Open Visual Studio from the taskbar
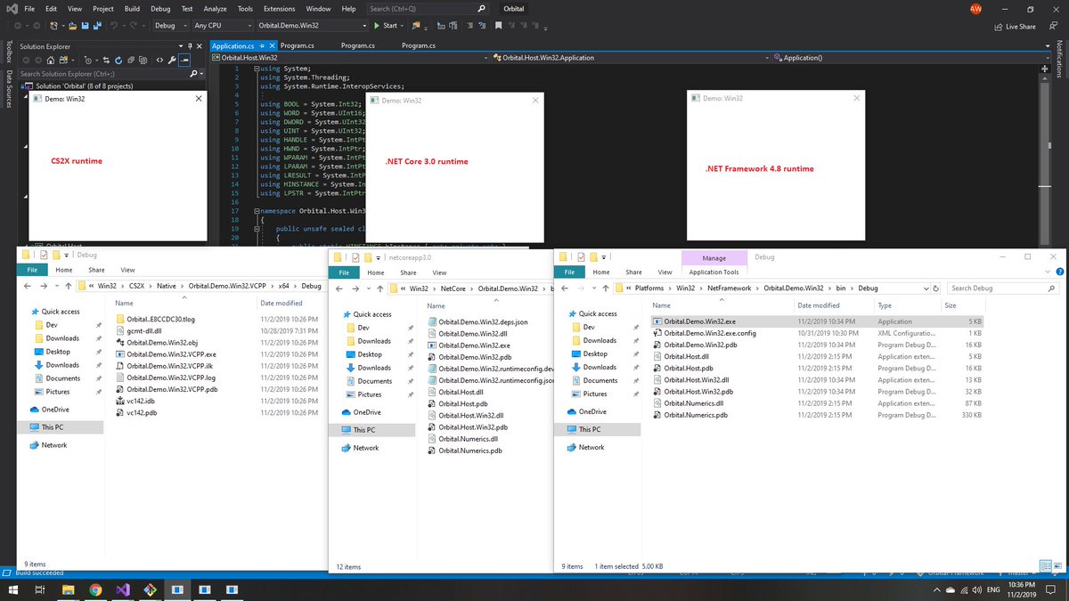This screenshot has height=601, width=1069. point(123,589)
